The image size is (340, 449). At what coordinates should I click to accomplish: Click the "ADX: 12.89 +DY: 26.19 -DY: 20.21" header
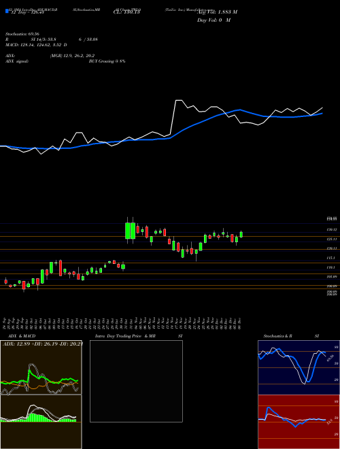(42, 344)
